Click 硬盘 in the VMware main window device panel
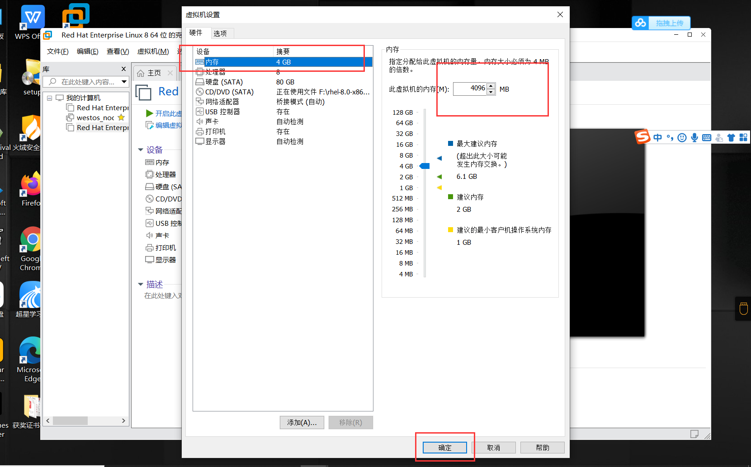The image size is (751, 467). (x=163, y=187)
